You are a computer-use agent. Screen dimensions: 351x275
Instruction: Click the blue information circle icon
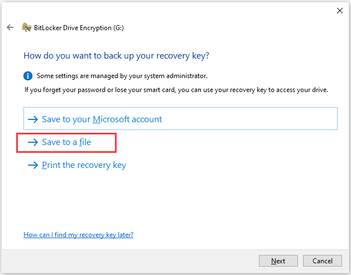coord(28,76)
